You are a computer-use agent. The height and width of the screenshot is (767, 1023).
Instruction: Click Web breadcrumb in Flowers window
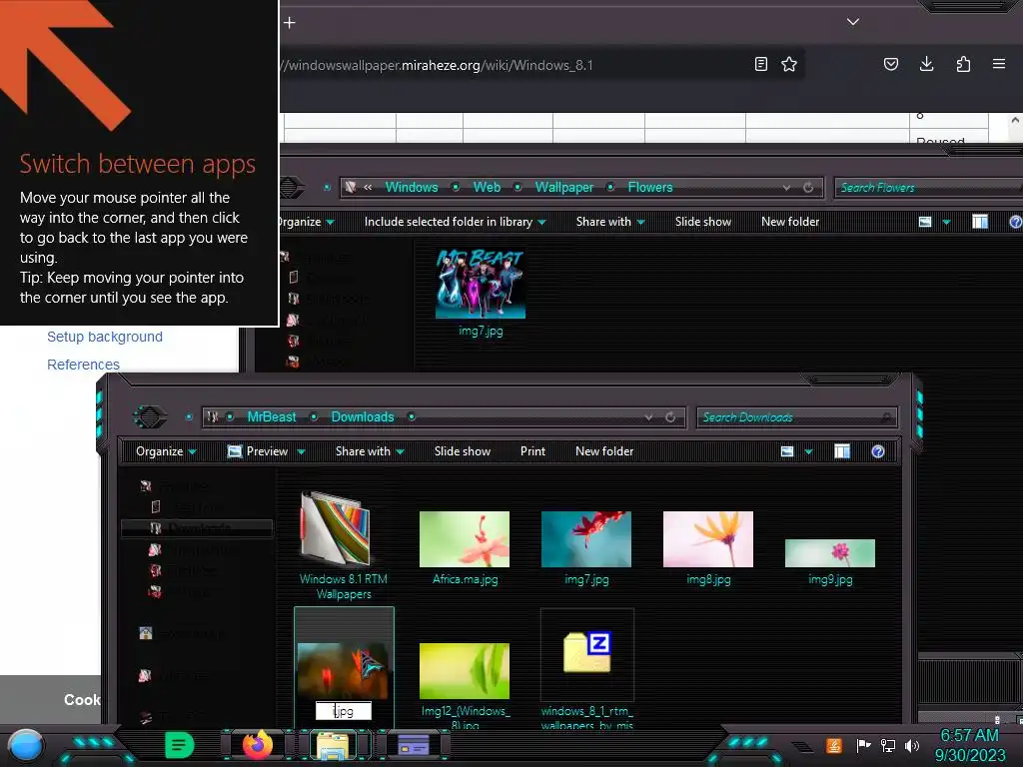click(487, 187)
